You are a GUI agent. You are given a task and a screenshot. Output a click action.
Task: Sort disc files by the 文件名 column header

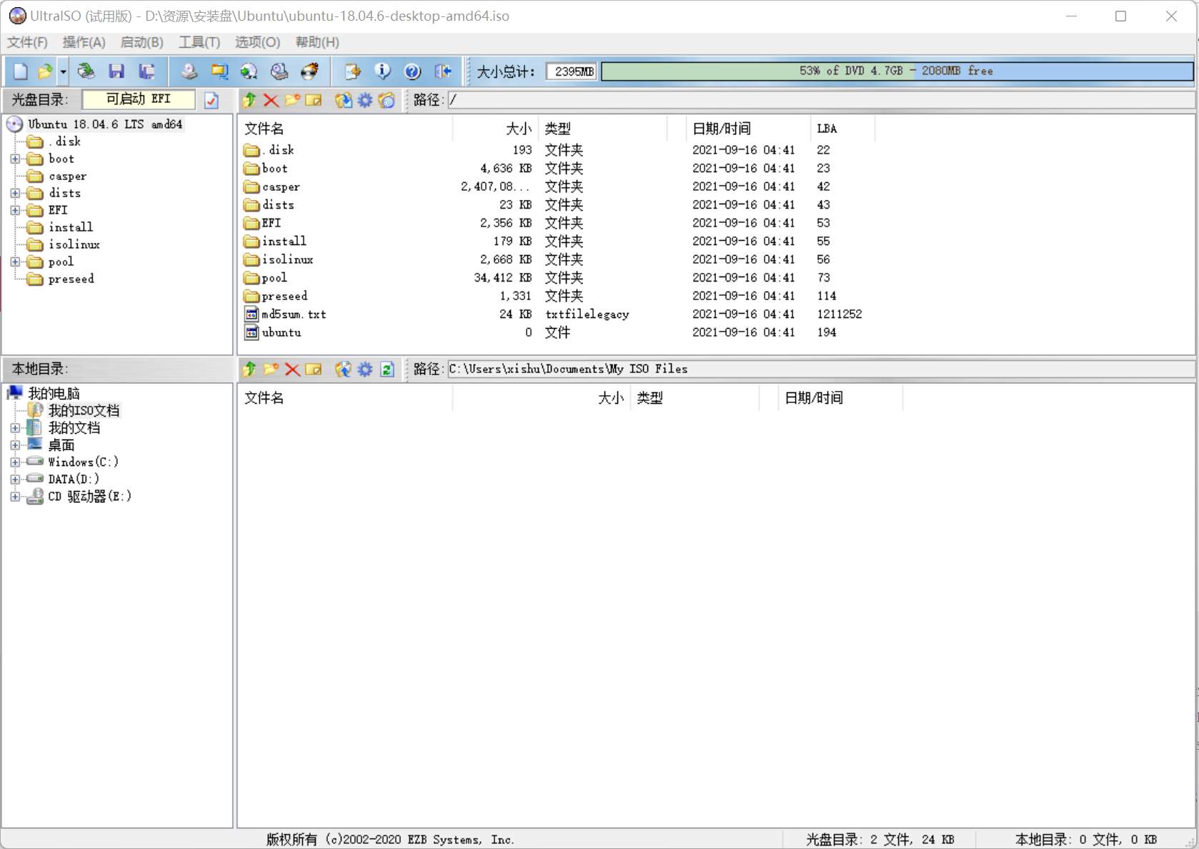click(346, 129)
